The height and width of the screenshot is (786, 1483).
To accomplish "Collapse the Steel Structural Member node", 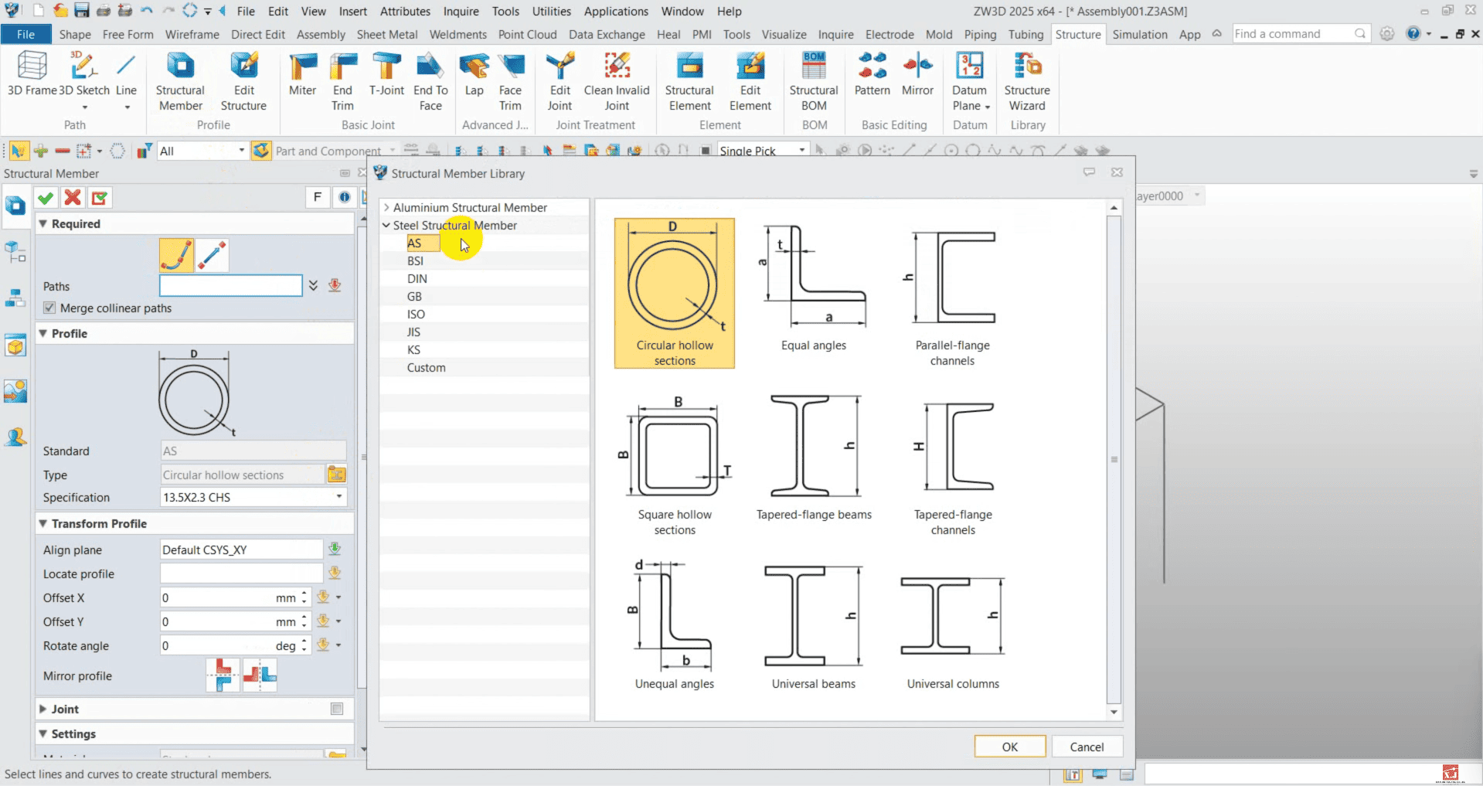I will [x=386, y=226].
